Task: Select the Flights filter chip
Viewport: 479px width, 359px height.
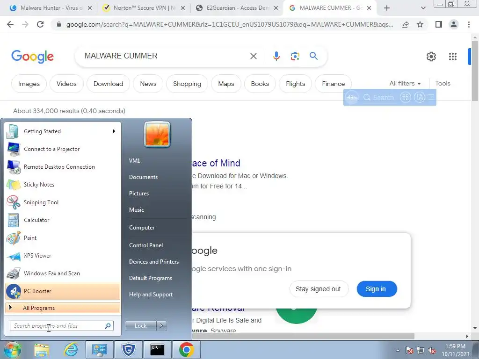Action: point(296,84)
